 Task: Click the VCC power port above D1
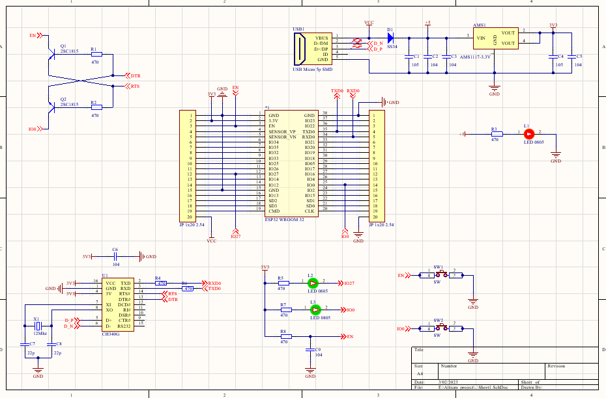point(369,25)
